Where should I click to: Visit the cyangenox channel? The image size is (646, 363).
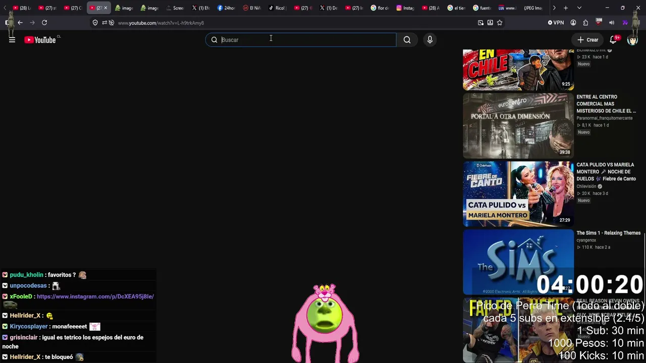pyautogui.click(x=586, y=240)
